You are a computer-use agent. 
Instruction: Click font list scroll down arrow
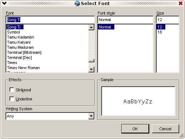[91, 69]
